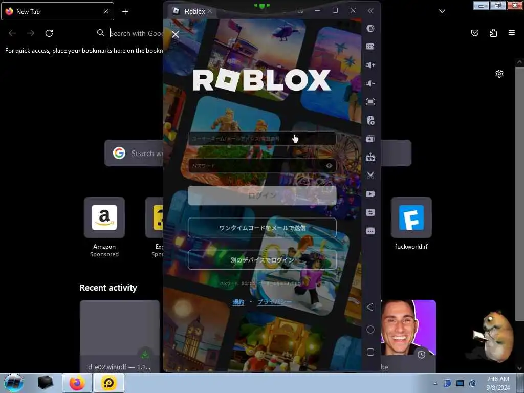Open the Privacy (プライバシー) link
This screenshot has width=524, height=393.
tap(274, 302)
